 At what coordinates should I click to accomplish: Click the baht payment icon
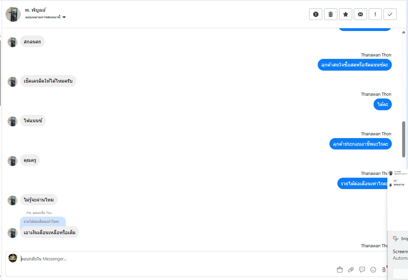(384, 270)
